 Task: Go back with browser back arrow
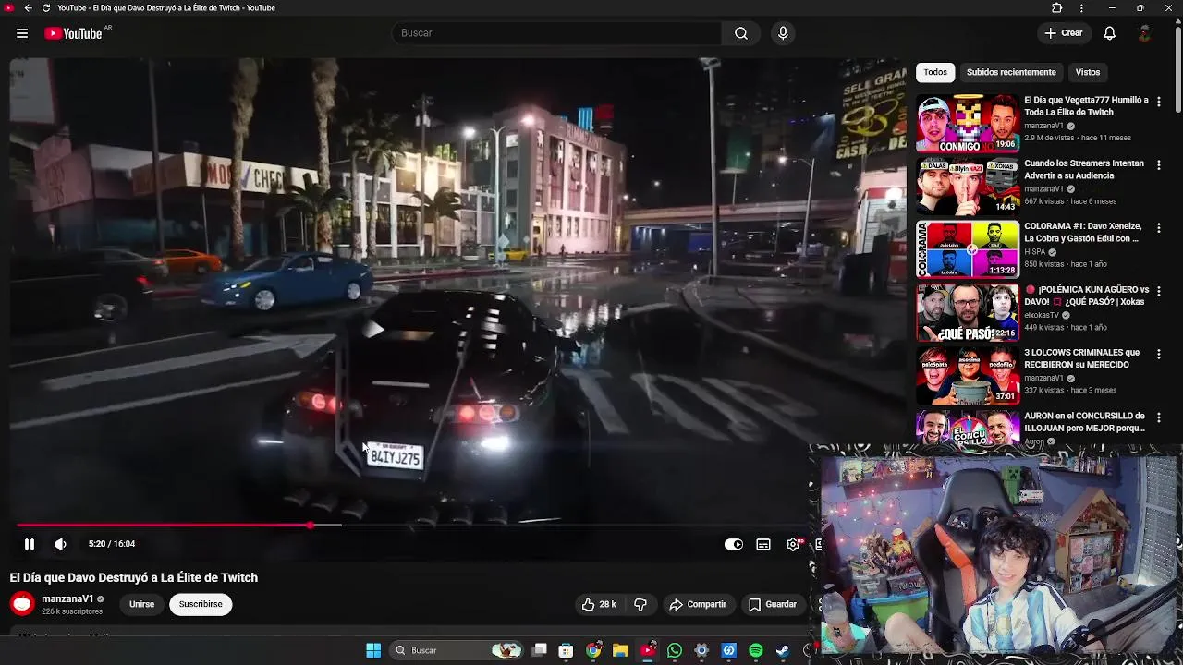pos(28,7)
